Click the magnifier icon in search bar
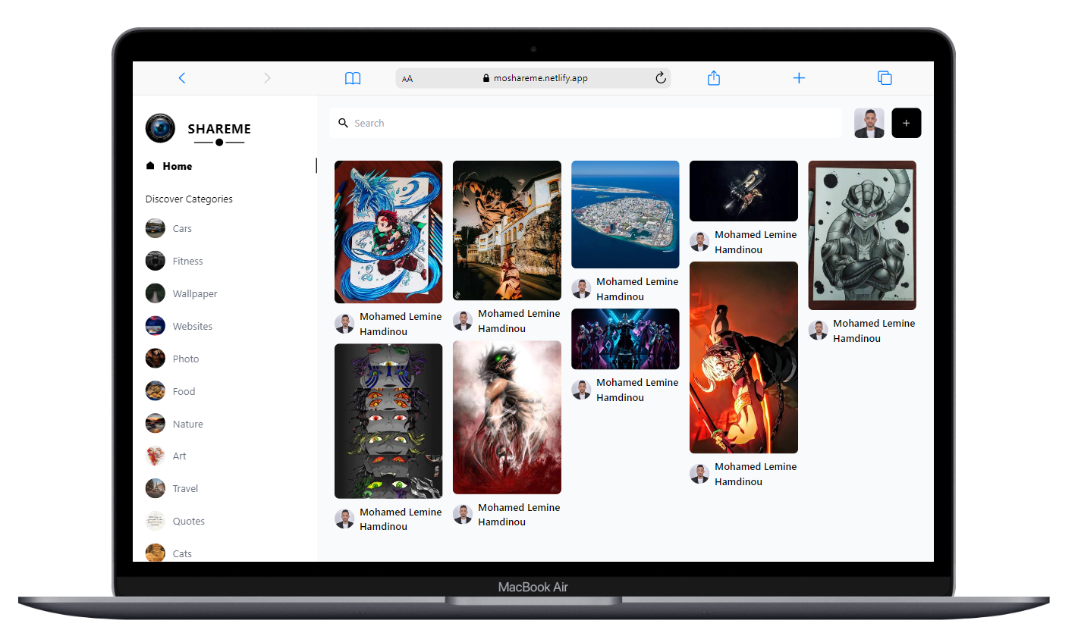 343,123
